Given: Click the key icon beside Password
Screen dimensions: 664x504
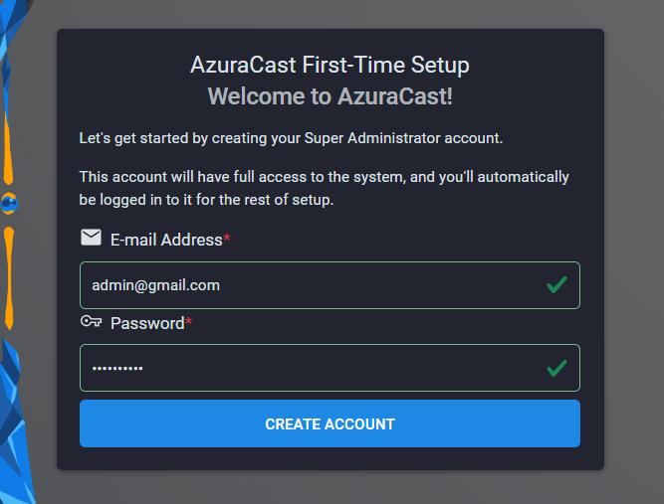Looking at the screenshot, I should [91, 321].
